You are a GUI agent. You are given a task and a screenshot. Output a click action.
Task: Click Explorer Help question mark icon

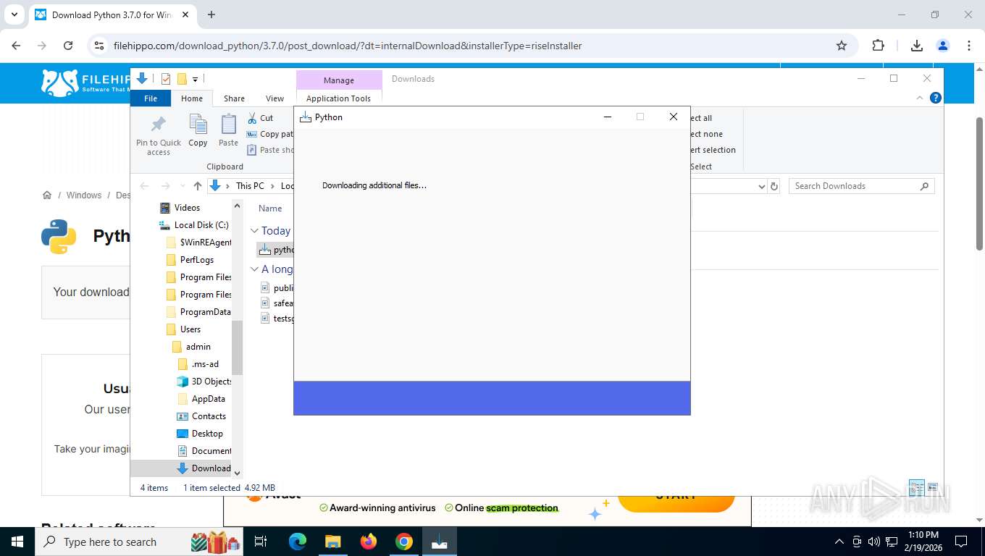pos(935,98)
